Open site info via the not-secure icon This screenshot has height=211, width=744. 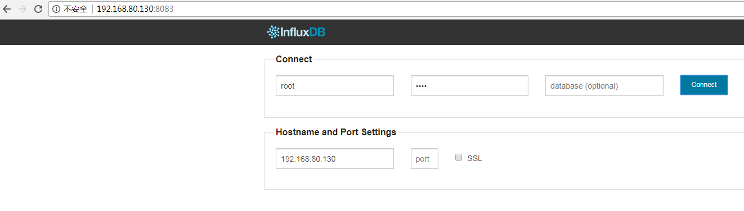point(56,9)
